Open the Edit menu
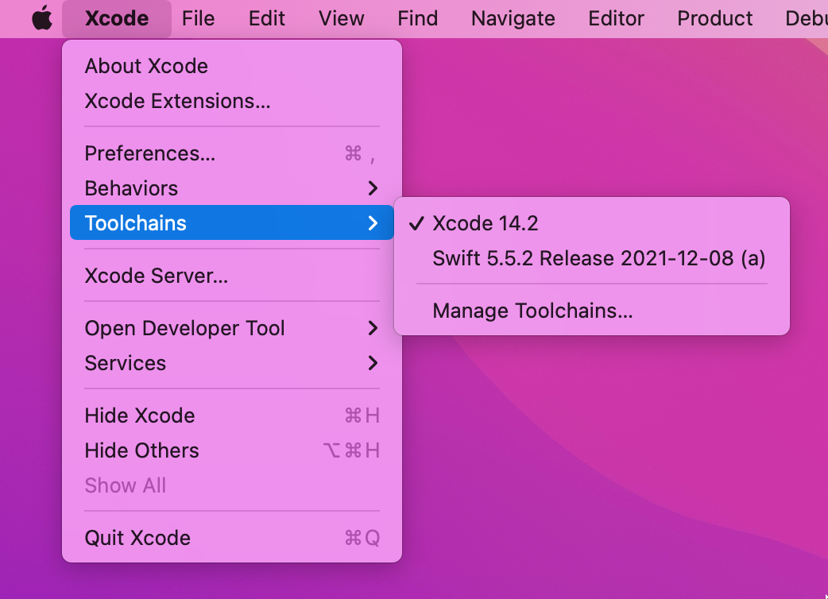This screenshot has width=828, height=599. pos(267,18)
